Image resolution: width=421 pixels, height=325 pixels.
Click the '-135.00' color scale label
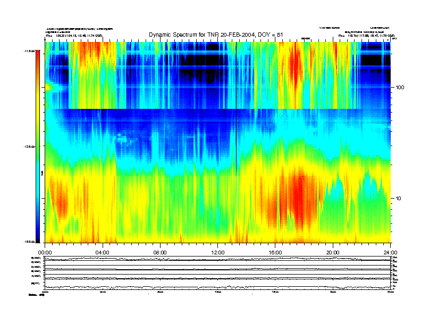click(x=29, y=147)
